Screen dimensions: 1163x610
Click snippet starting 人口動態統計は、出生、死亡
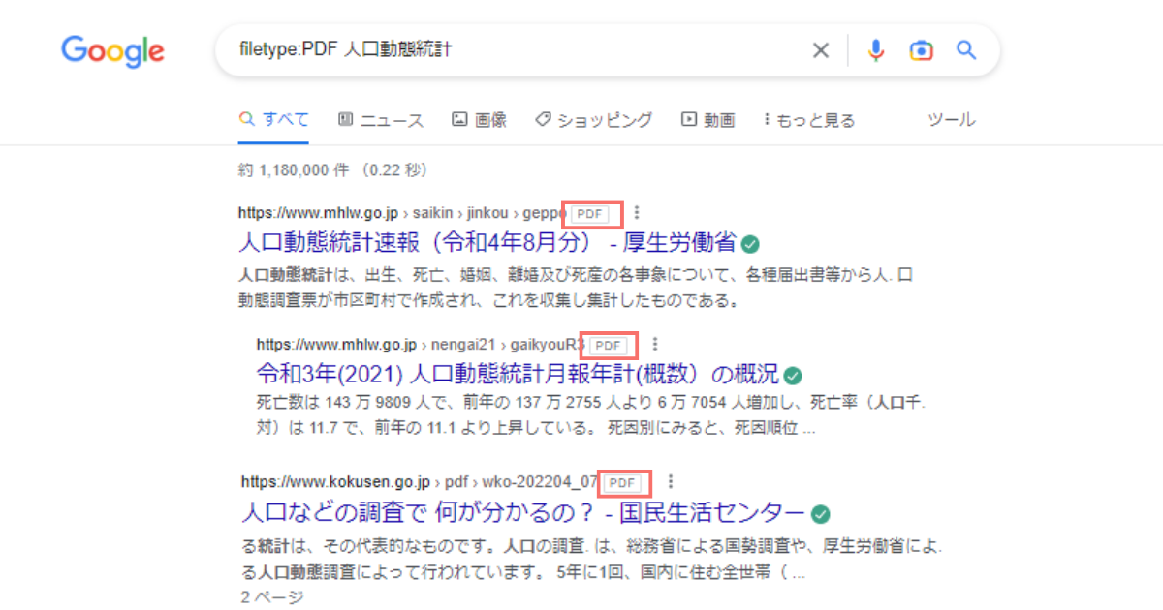pyautogui.click(x=574, y=288)
